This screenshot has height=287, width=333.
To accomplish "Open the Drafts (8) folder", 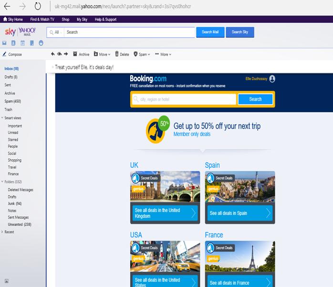I will coord(11,77).
